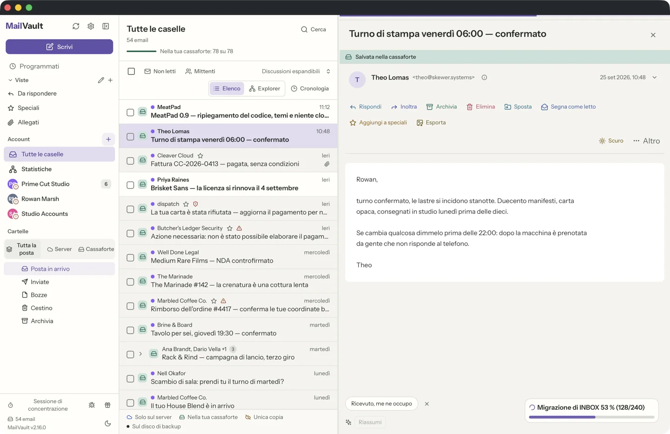Tick the Priya Raines email checkbox
The height and width of the screenshot is (434, 670).
[130, 185]
